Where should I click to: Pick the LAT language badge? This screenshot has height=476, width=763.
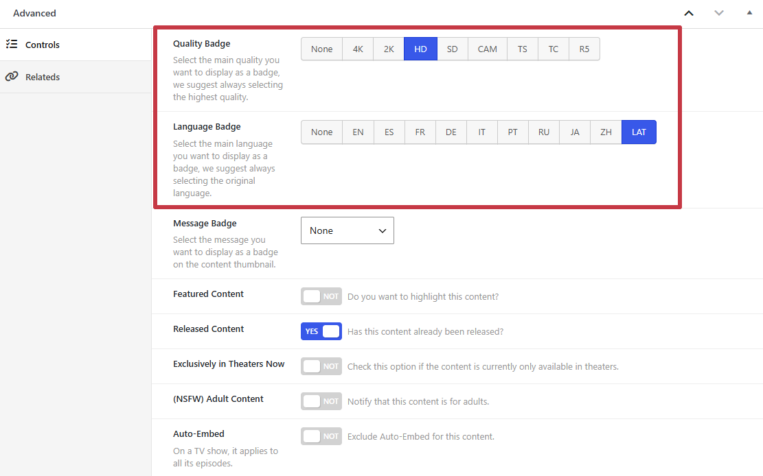pos(639,132)
